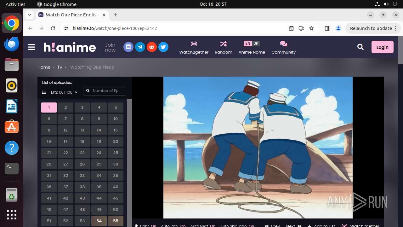The image size is (403, 227).
Task: Show Applications grid in dock
Action: point(12,215)
